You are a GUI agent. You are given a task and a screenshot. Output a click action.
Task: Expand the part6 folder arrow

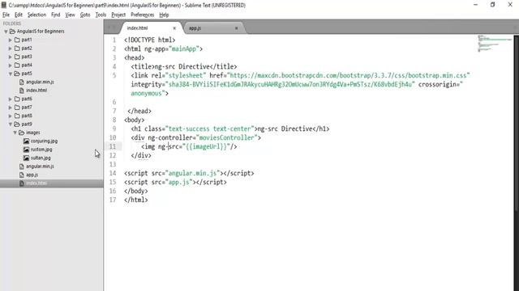pos(11,99)
